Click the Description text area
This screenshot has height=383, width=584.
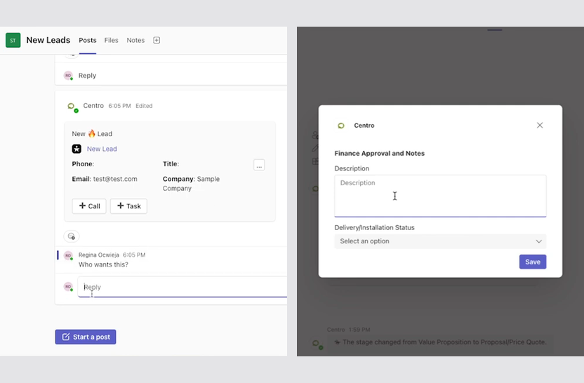[x=440, y=196]
